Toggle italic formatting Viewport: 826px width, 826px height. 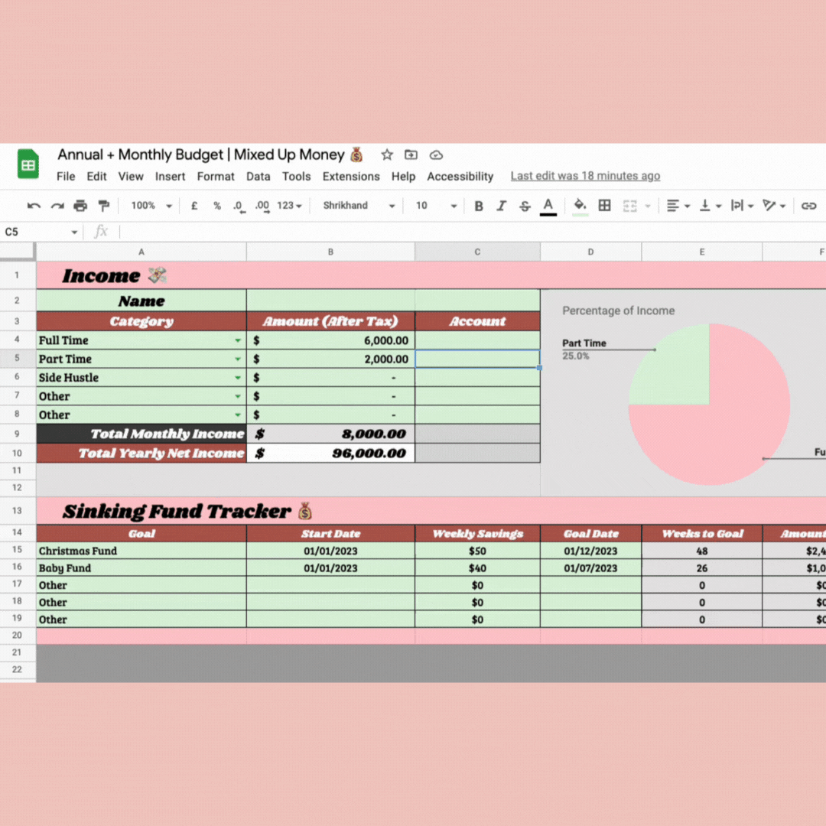point(502,206)
